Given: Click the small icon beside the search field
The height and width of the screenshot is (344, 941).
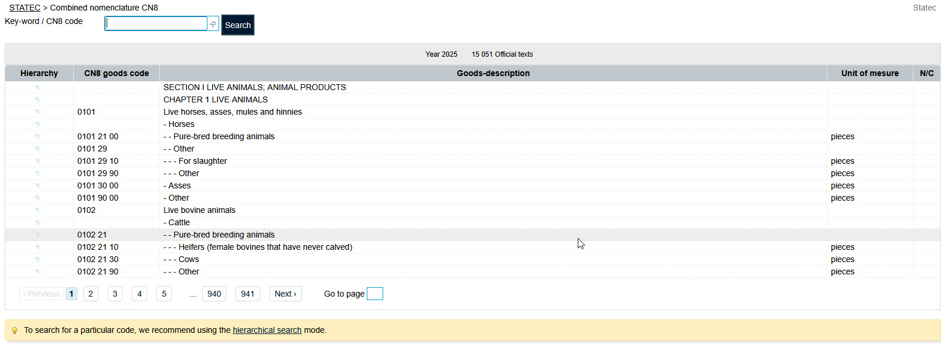Looking at the screenshot, I should point(213,24).
